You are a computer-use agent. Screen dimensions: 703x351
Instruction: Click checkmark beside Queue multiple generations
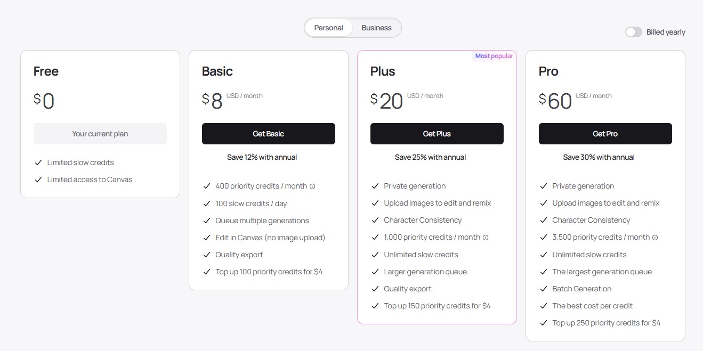coord(207,221)
